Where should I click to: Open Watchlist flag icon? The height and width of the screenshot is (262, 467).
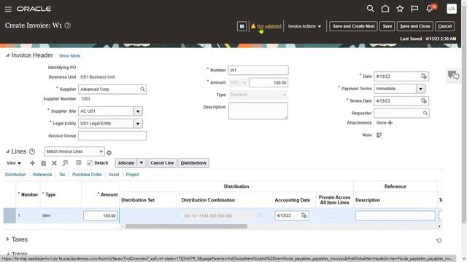coord(414,9)
